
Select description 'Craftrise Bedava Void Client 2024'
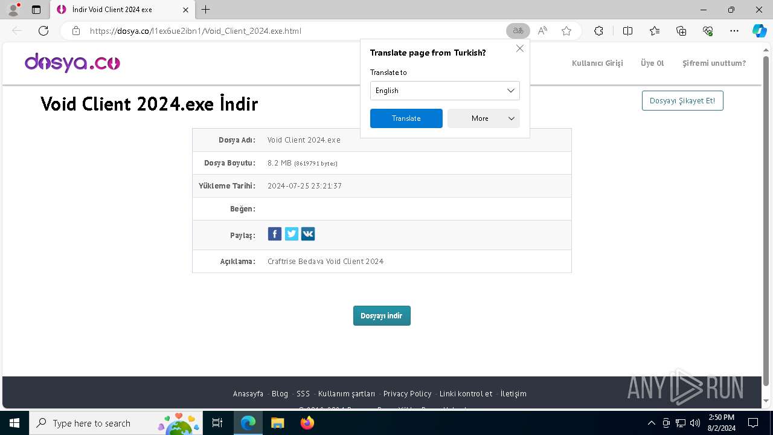click(326, 261)
